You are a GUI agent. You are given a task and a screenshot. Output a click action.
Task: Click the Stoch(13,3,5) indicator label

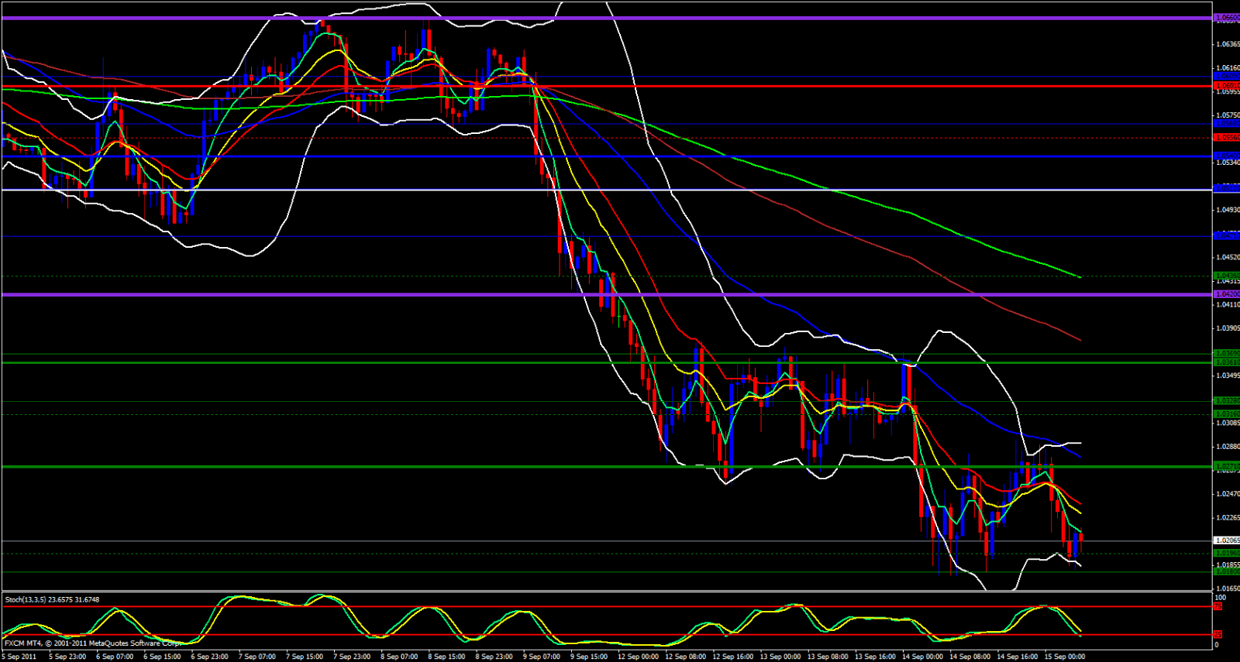(52, 599)
